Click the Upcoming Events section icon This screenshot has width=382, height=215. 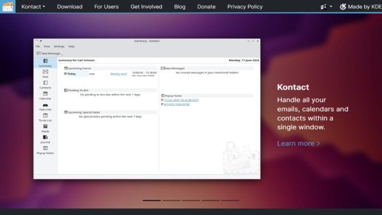[x=66, y=68]
